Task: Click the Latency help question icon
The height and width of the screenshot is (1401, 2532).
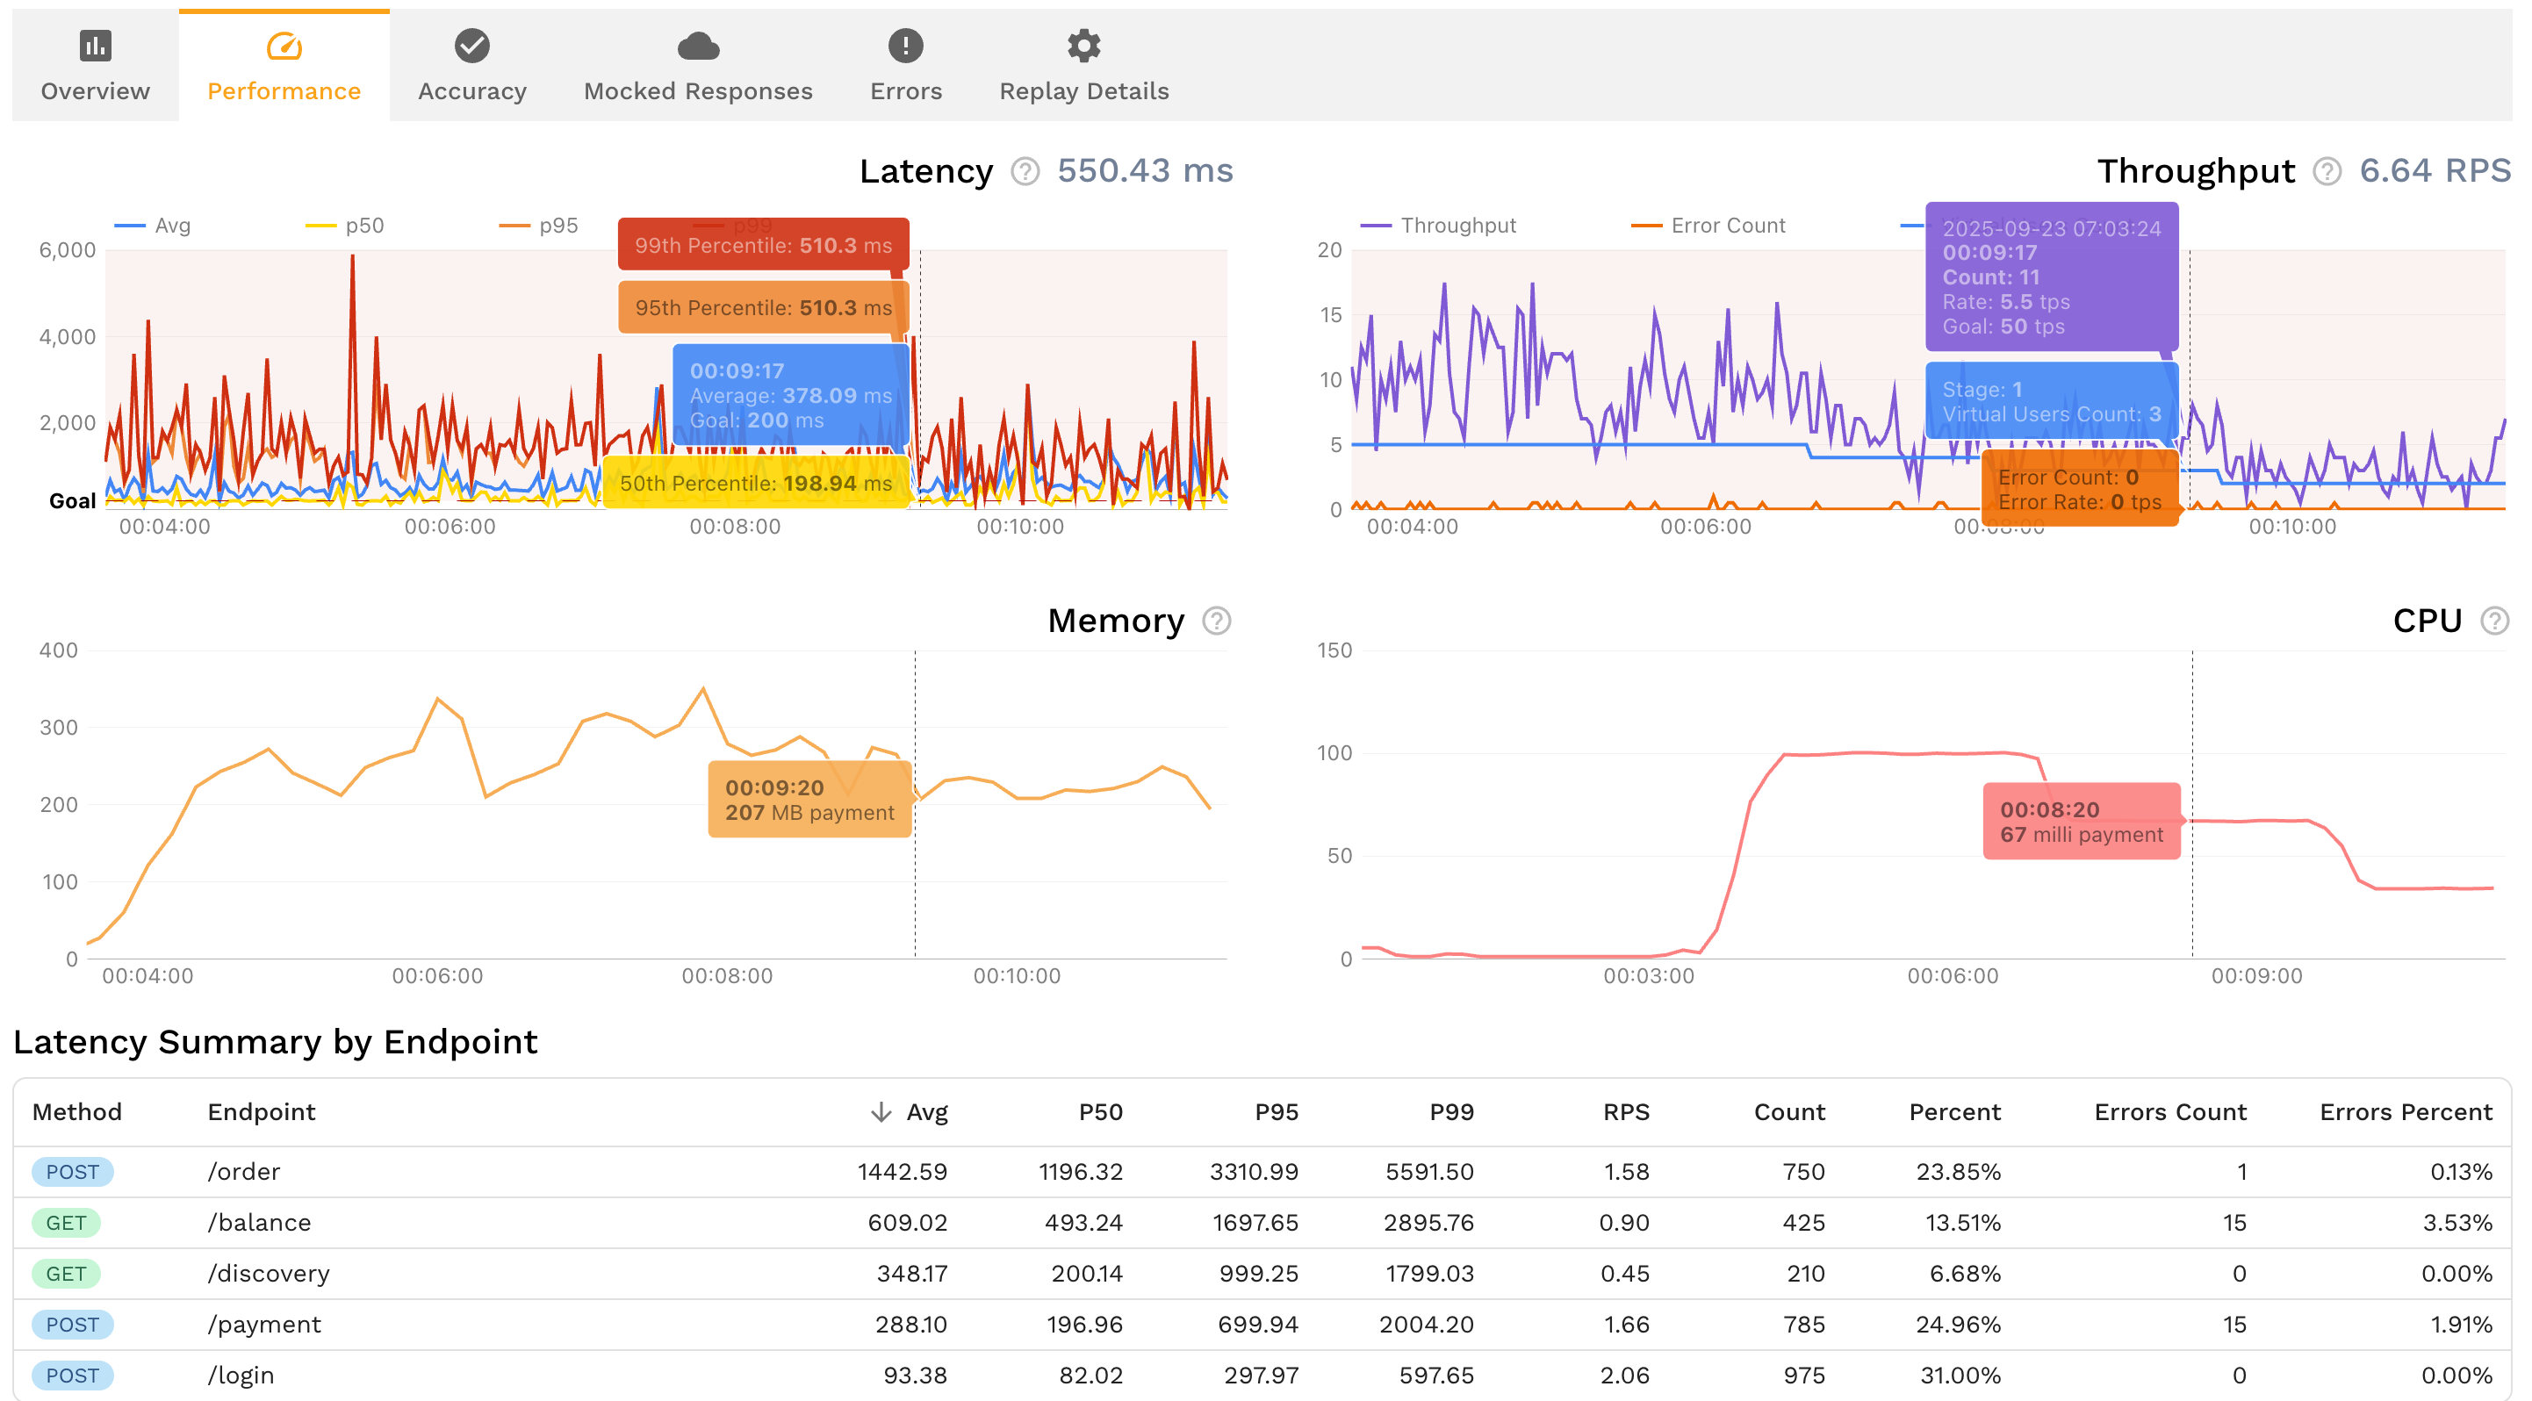Action: 1025,172
